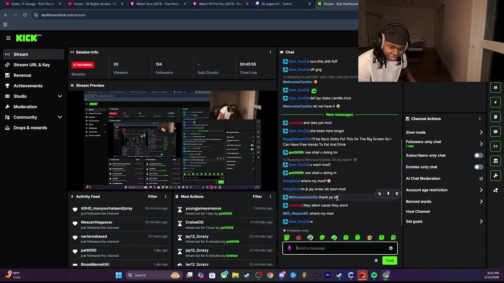Open Set goals settings arrow
Viewport: 504px width, 283px height.
[481, 222]
